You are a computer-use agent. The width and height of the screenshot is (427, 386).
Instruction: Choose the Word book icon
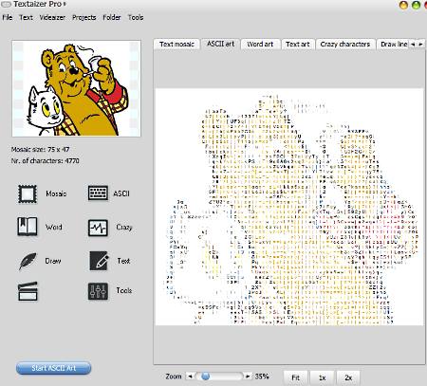[28, 227]
